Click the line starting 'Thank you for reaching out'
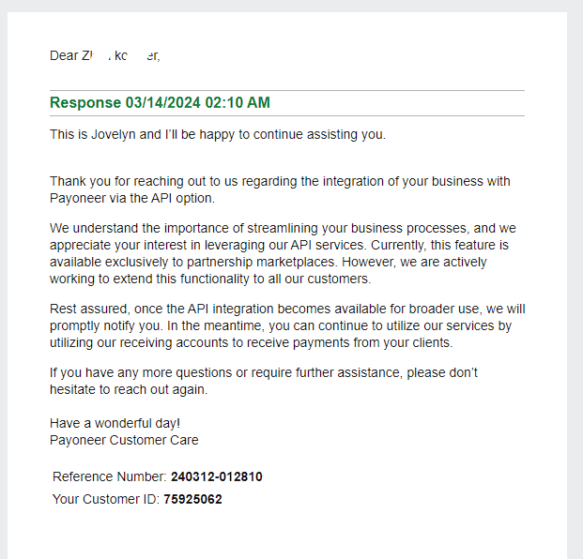Viewport: 583px width, 559px height. (x=280, y=181)
